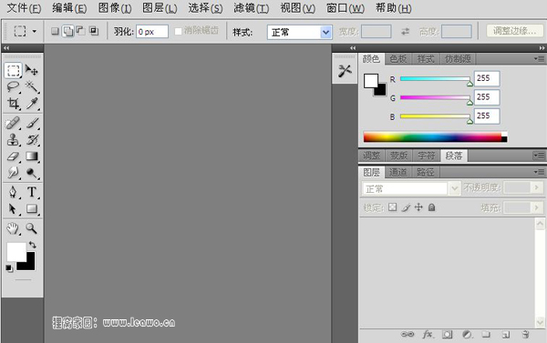This screenshot has height=343, width=547.
Task: Select the Crop tool
Action: pyautogui.click(x=13, y=103)
